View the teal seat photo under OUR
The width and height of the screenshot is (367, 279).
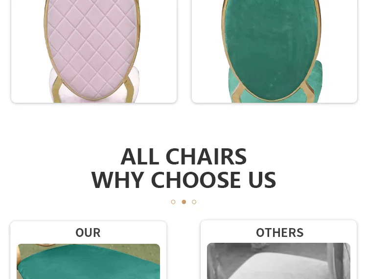point(88,261)
